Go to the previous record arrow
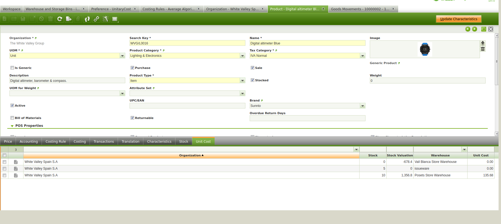This screenshot has width=501, height=224. (468, 29)
